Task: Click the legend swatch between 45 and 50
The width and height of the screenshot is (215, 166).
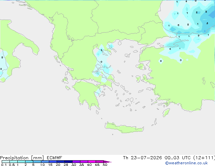Action: tap(100, 162)
